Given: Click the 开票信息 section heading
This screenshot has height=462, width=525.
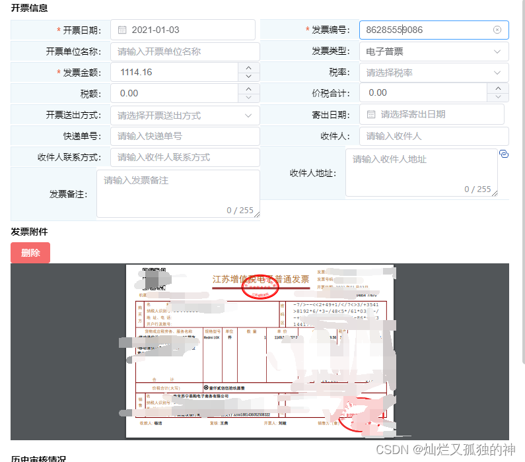Looking at the screenshot, I should (29, 8).
